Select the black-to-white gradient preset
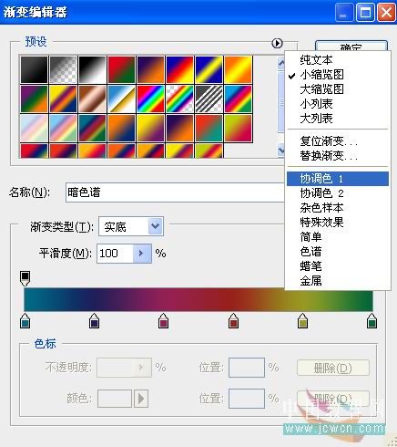This screenshot has width=397, height=447. (x=93, y=69)
